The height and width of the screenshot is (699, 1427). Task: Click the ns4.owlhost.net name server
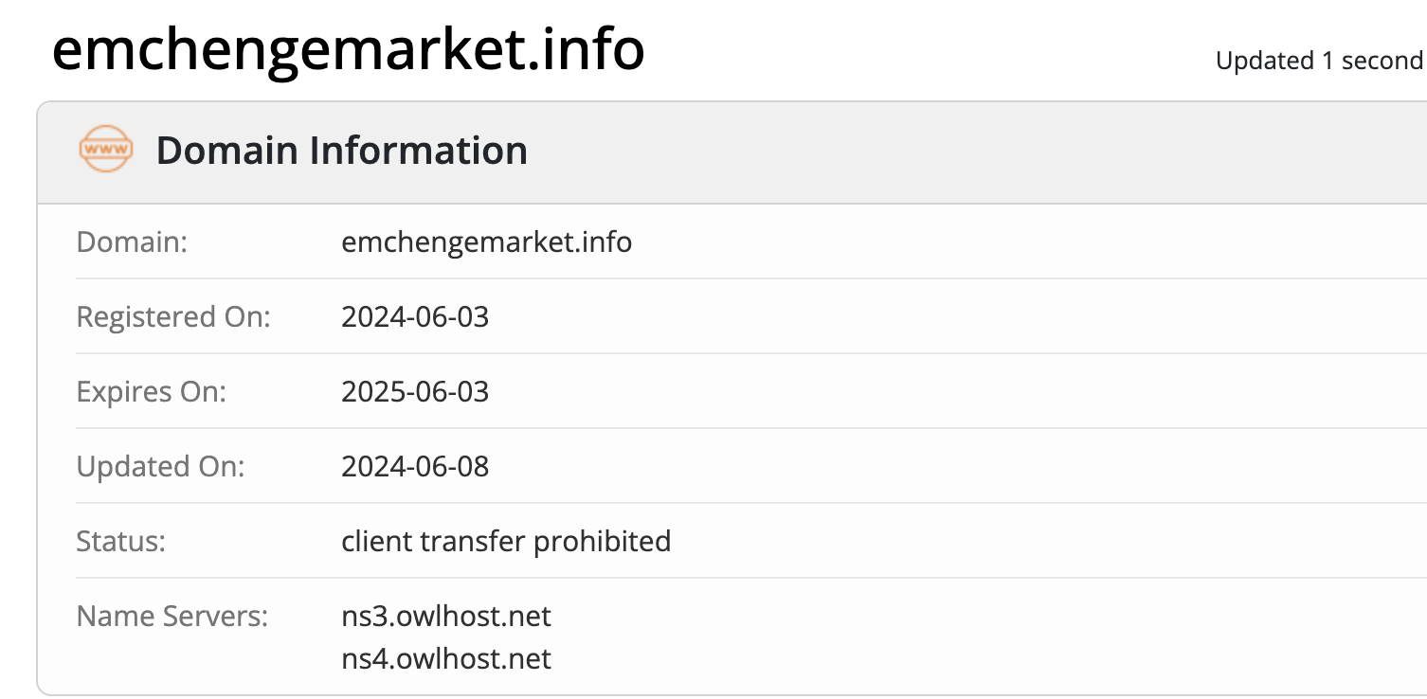click(446, 658)
